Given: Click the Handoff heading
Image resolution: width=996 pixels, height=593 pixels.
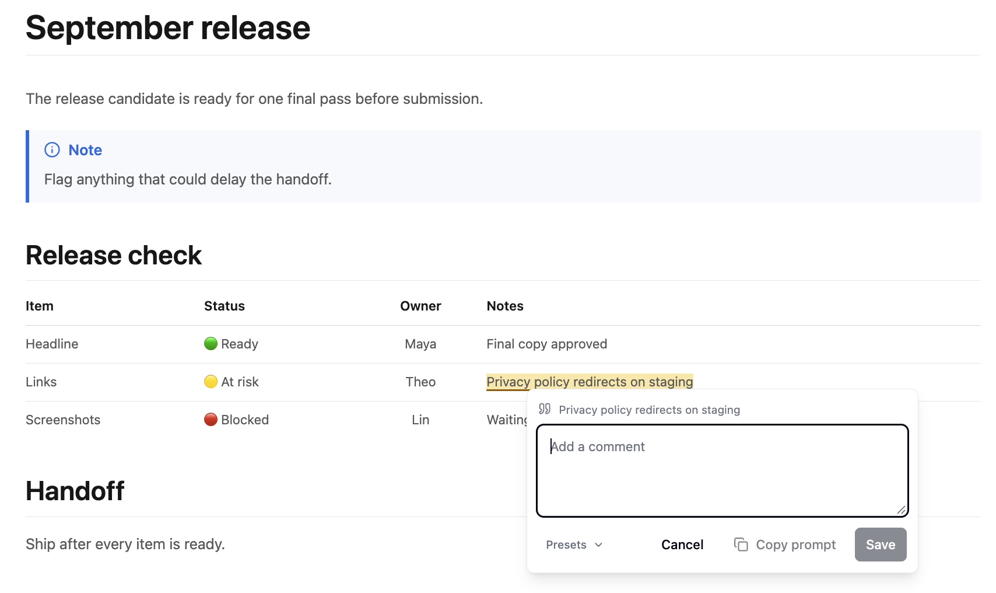Looking at the screenshot, I should point(75,491).
